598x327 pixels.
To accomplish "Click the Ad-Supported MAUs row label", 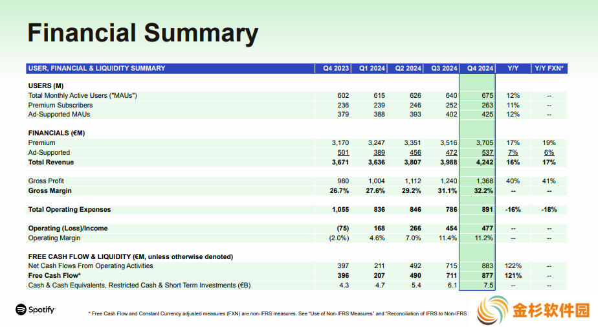I will (x=59, y=114).
